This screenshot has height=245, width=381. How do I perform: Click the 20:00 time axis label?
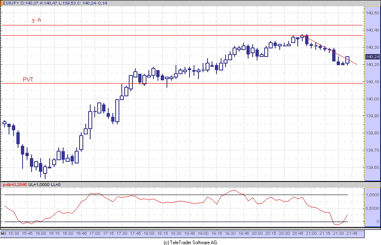257,234
